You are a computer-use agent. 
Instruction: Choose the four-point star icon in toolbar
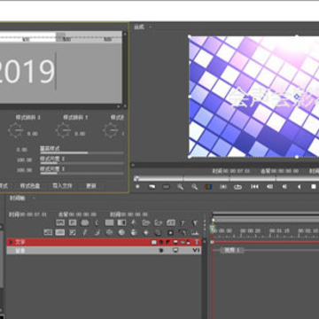coord(146,232)
